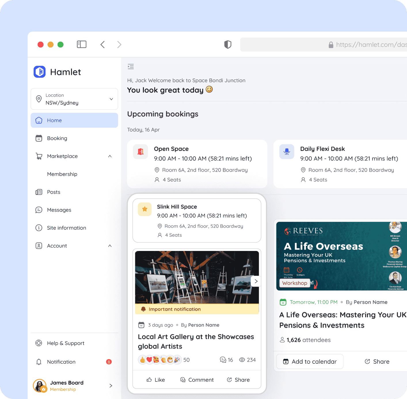407x399 pixels.
Task: Click the emoji reactions on the post
Action: 159,360
